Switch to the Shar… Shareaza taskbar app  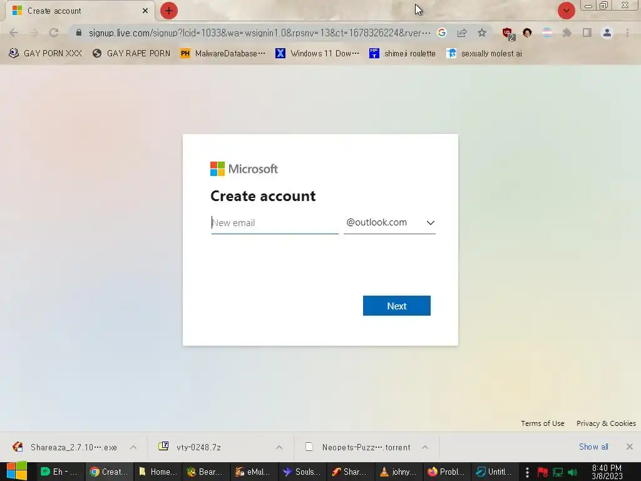point(351,472)
